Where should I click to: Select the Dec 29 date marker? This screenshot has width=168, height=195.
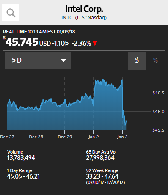click(65, 137)
